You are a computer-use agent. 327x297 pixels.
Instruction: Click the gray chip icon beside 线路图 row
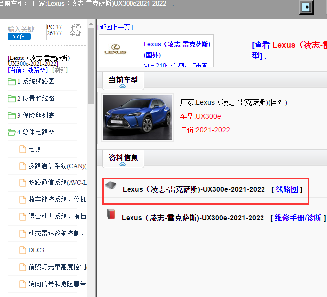click(111, 185)
